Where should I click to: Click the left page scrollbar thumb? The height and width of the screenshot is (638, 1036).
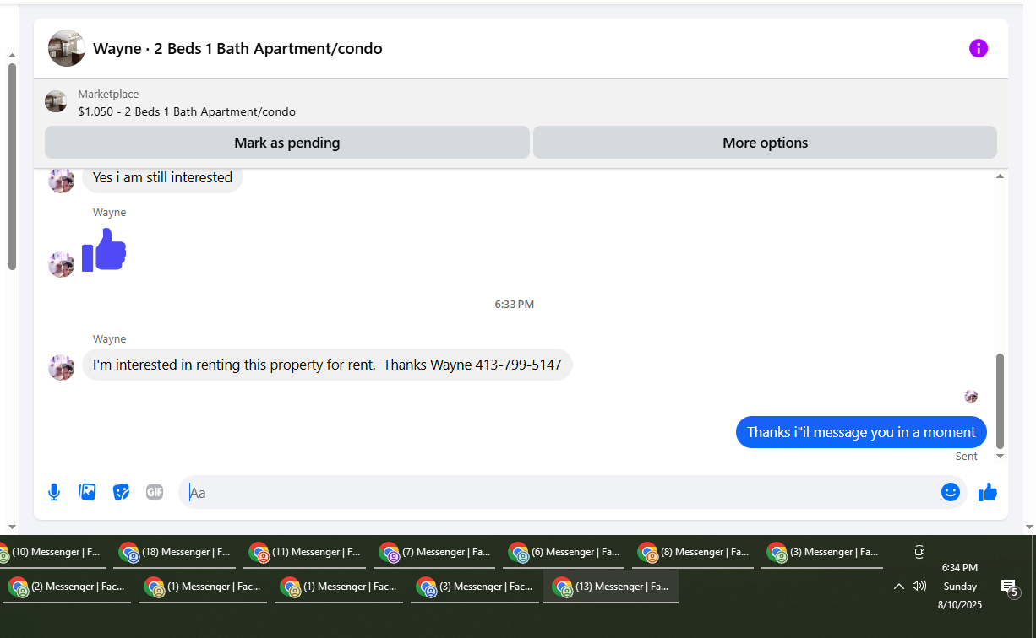[12, 166]
